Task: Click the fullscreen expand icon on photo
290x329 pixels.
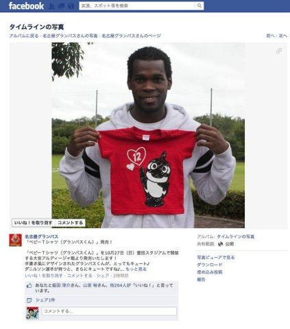Action: click(279, 51)
